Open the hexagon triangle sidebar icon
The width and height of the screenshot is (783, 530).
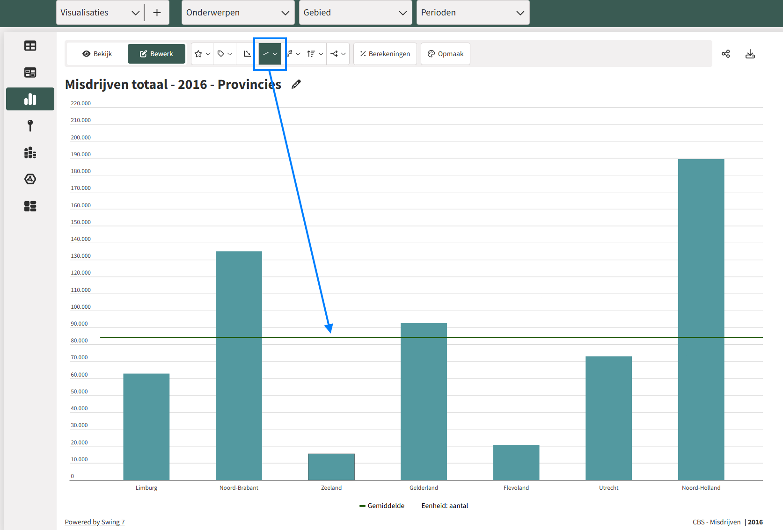[x=30, y=179]
